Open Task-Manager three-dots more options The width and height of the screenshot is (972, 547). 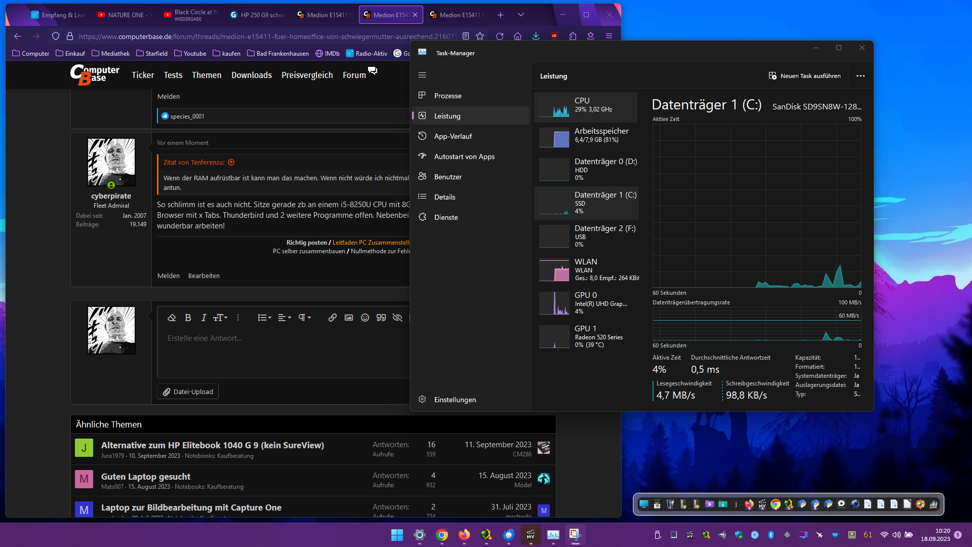pyautogui.click(x=860, y=76)
